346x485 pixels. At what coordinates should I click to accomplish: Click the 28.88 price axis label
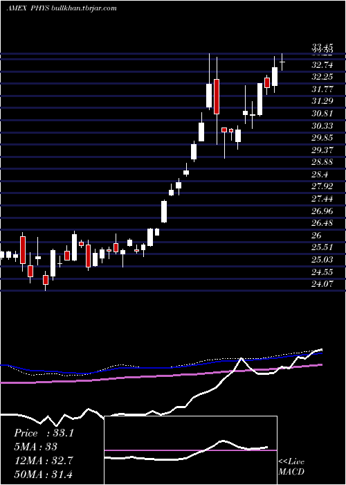[x=322, y=162]
